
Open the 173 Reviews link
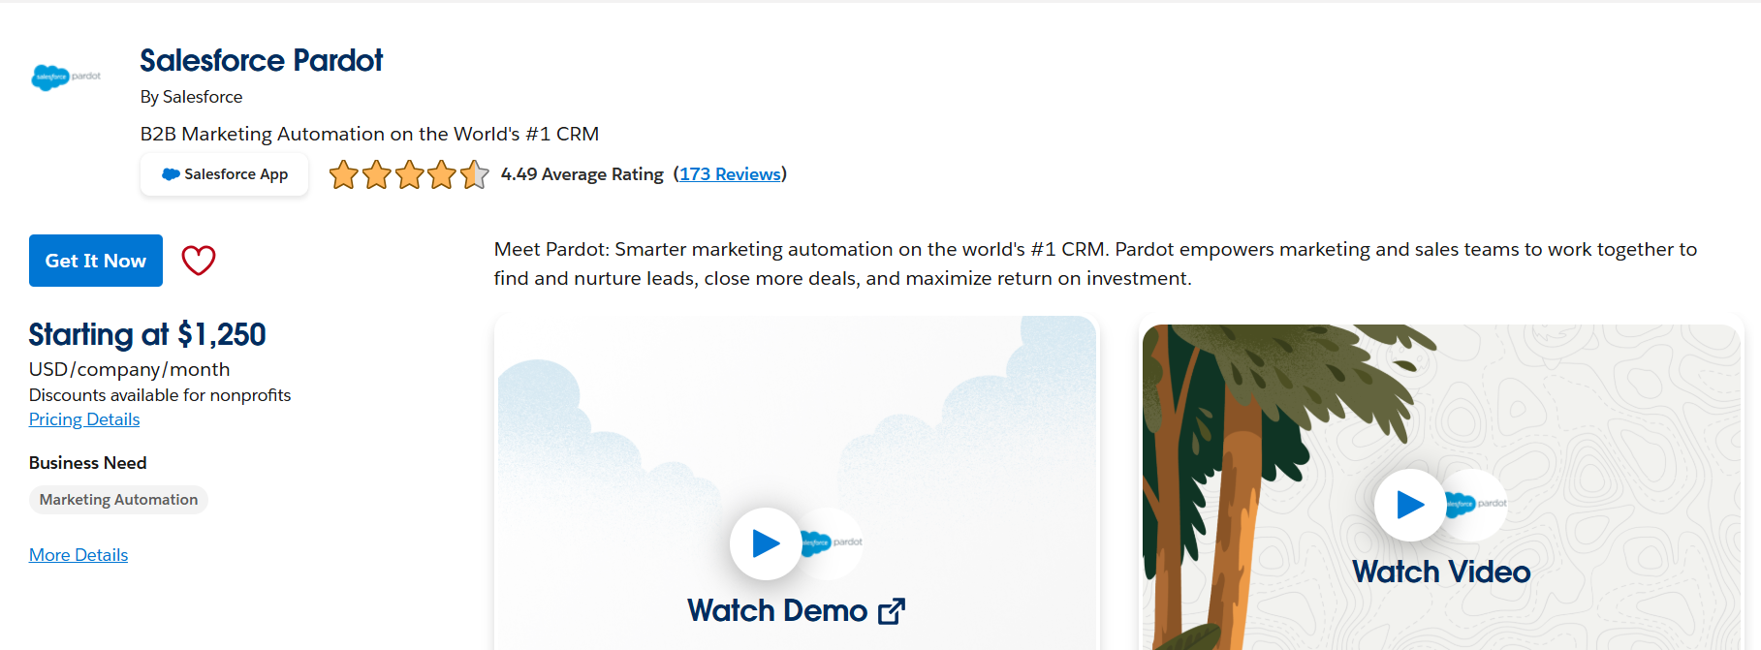730,174
